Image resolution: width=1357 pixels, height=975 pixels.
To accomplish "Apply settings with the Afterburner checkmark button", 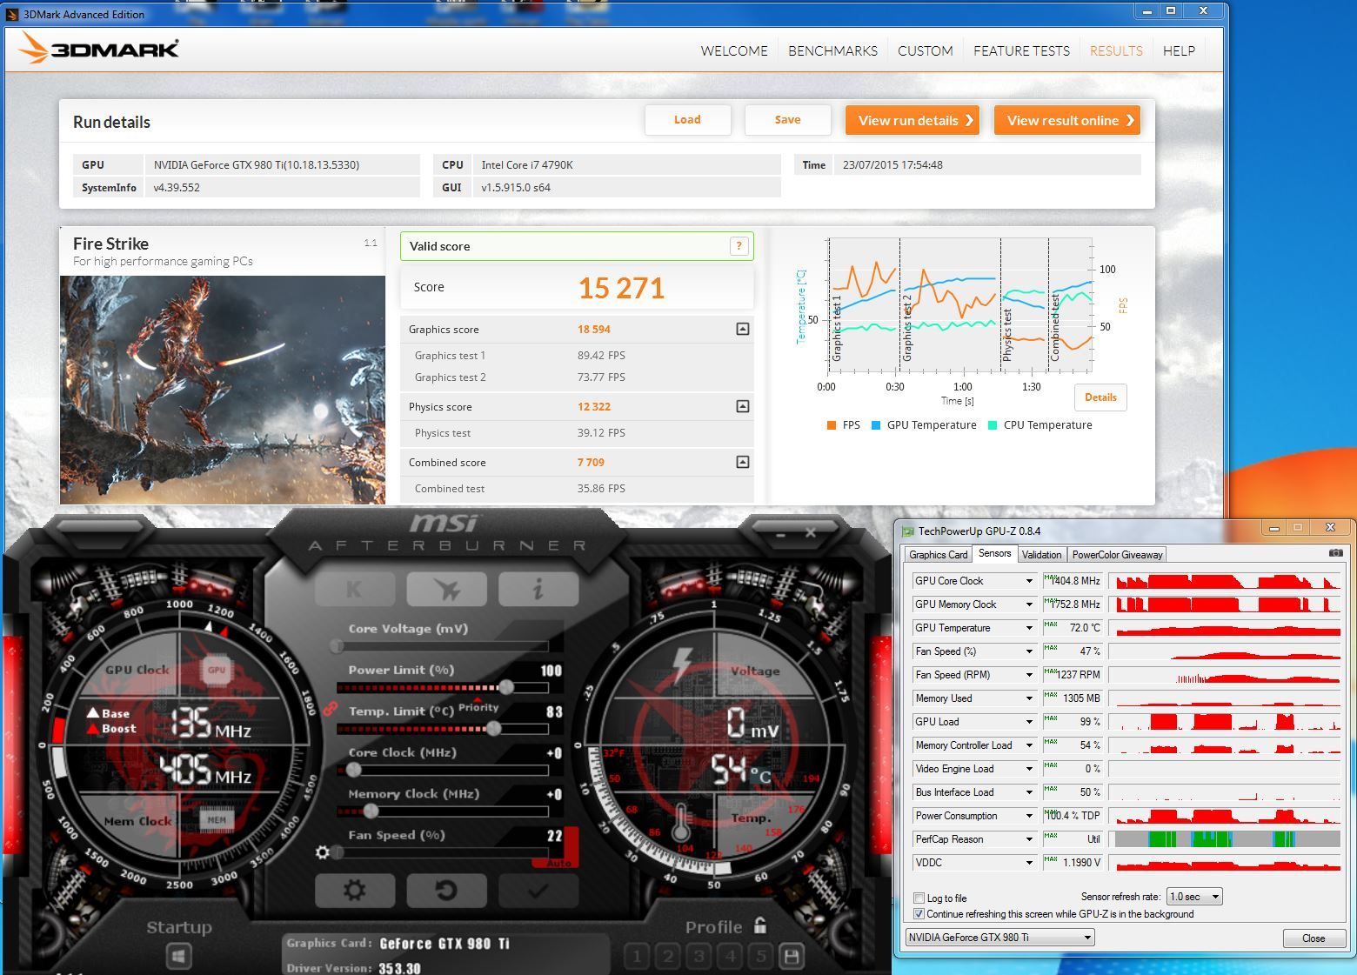I will pos(538,891).
